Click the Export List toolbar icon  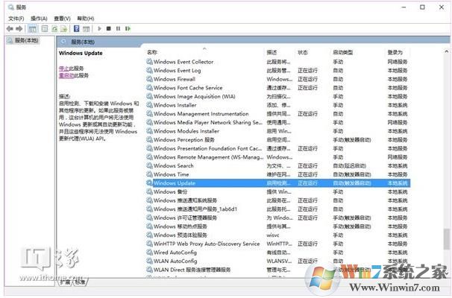pos(63,28)
